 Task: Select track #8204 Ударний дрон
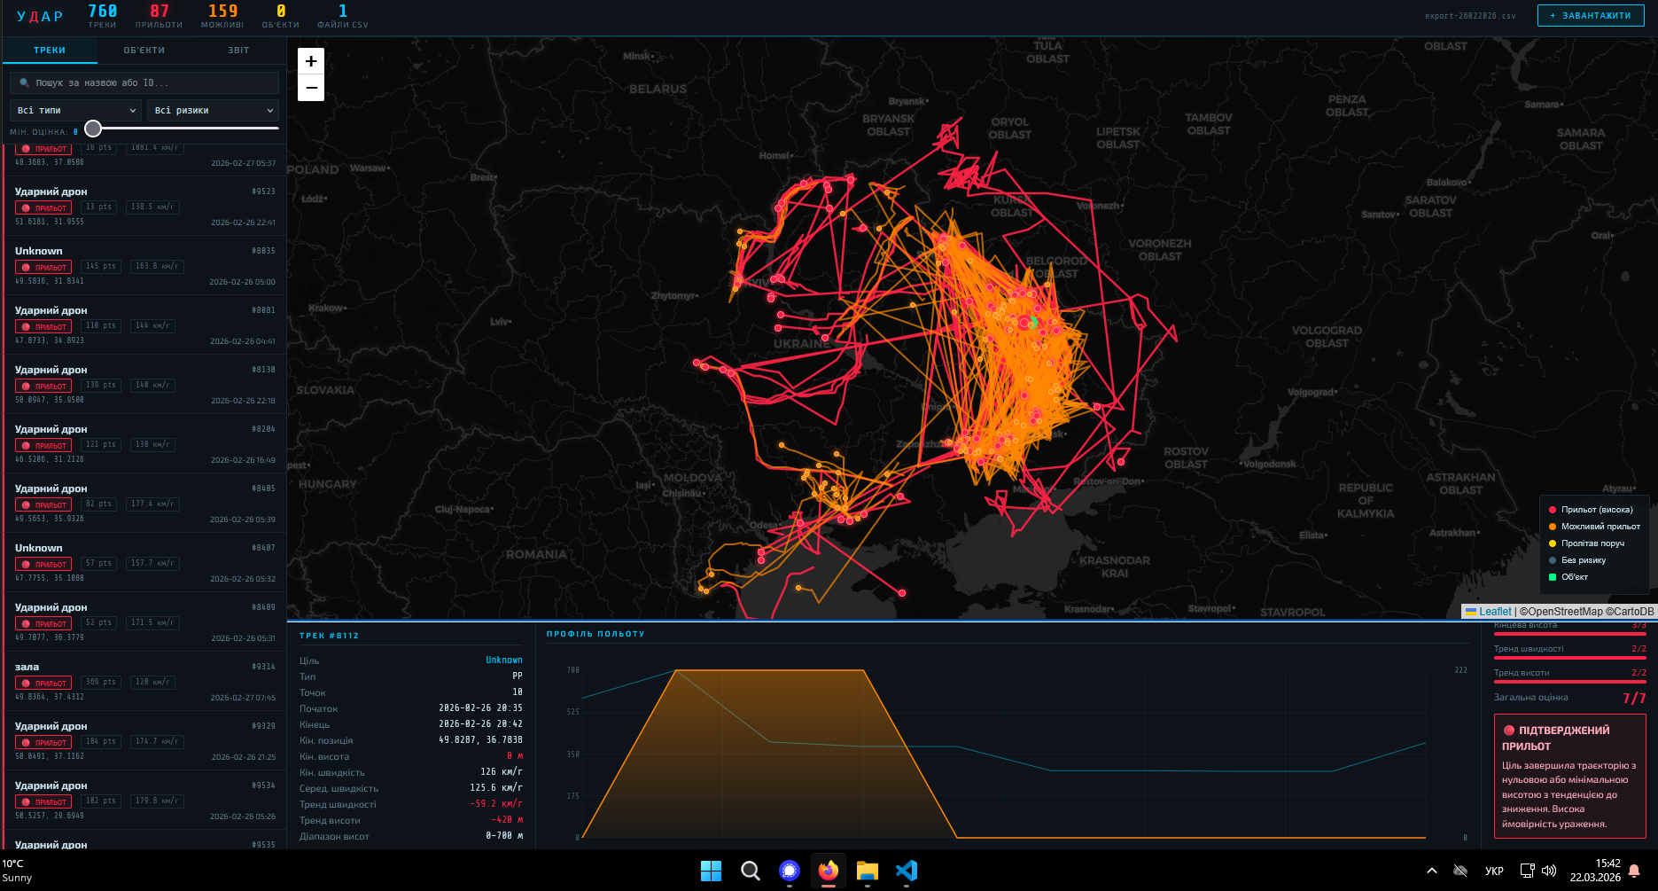point(144,443)
